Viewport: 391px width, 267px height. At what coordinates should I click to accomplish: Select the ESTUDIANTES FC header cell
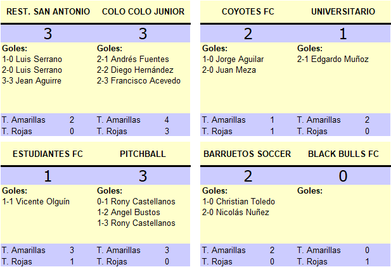click(48, 154)
